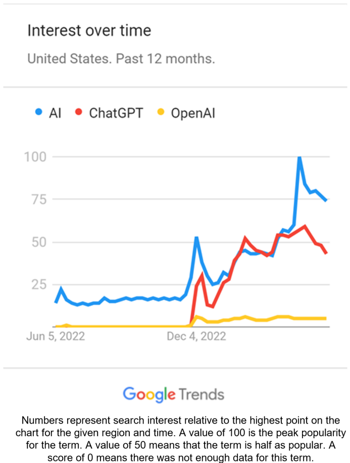Click the Google Trends logo
Screen dimensions: 350x463
pyautogui.click(x=173, y=394)
